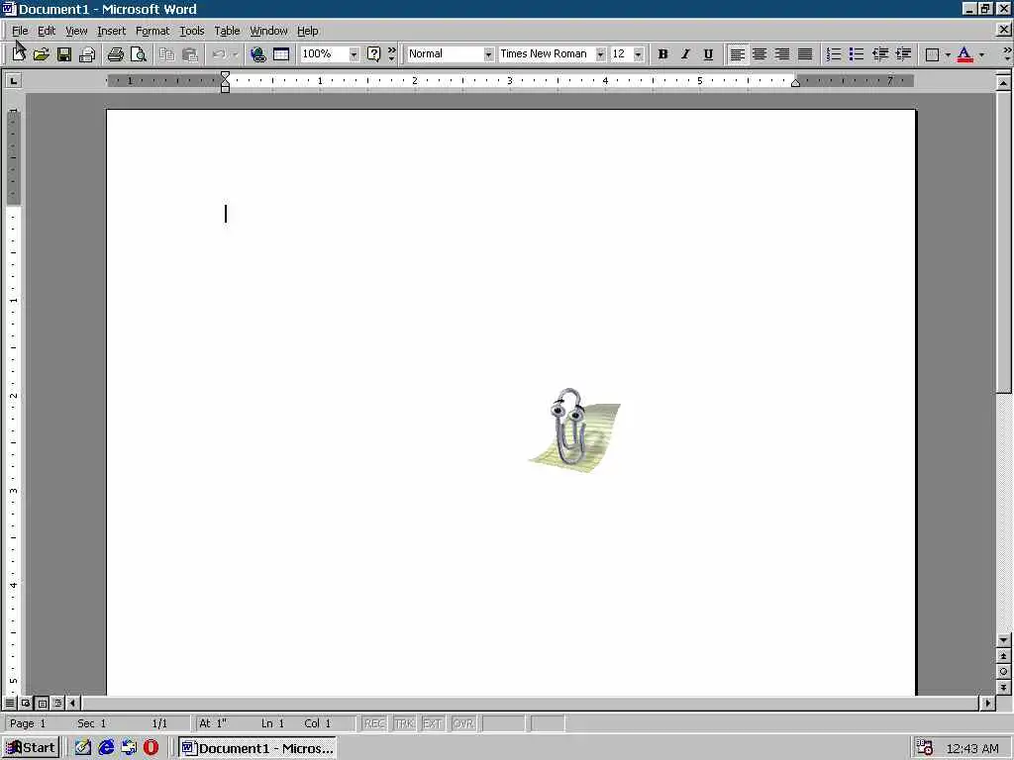Viewport: 1014px width, 760px height.
Task: Apply numbered list formatting
Action: [834, 54]
